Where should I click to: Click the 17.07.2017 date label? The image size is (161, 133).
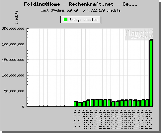[x=151, y=119]
